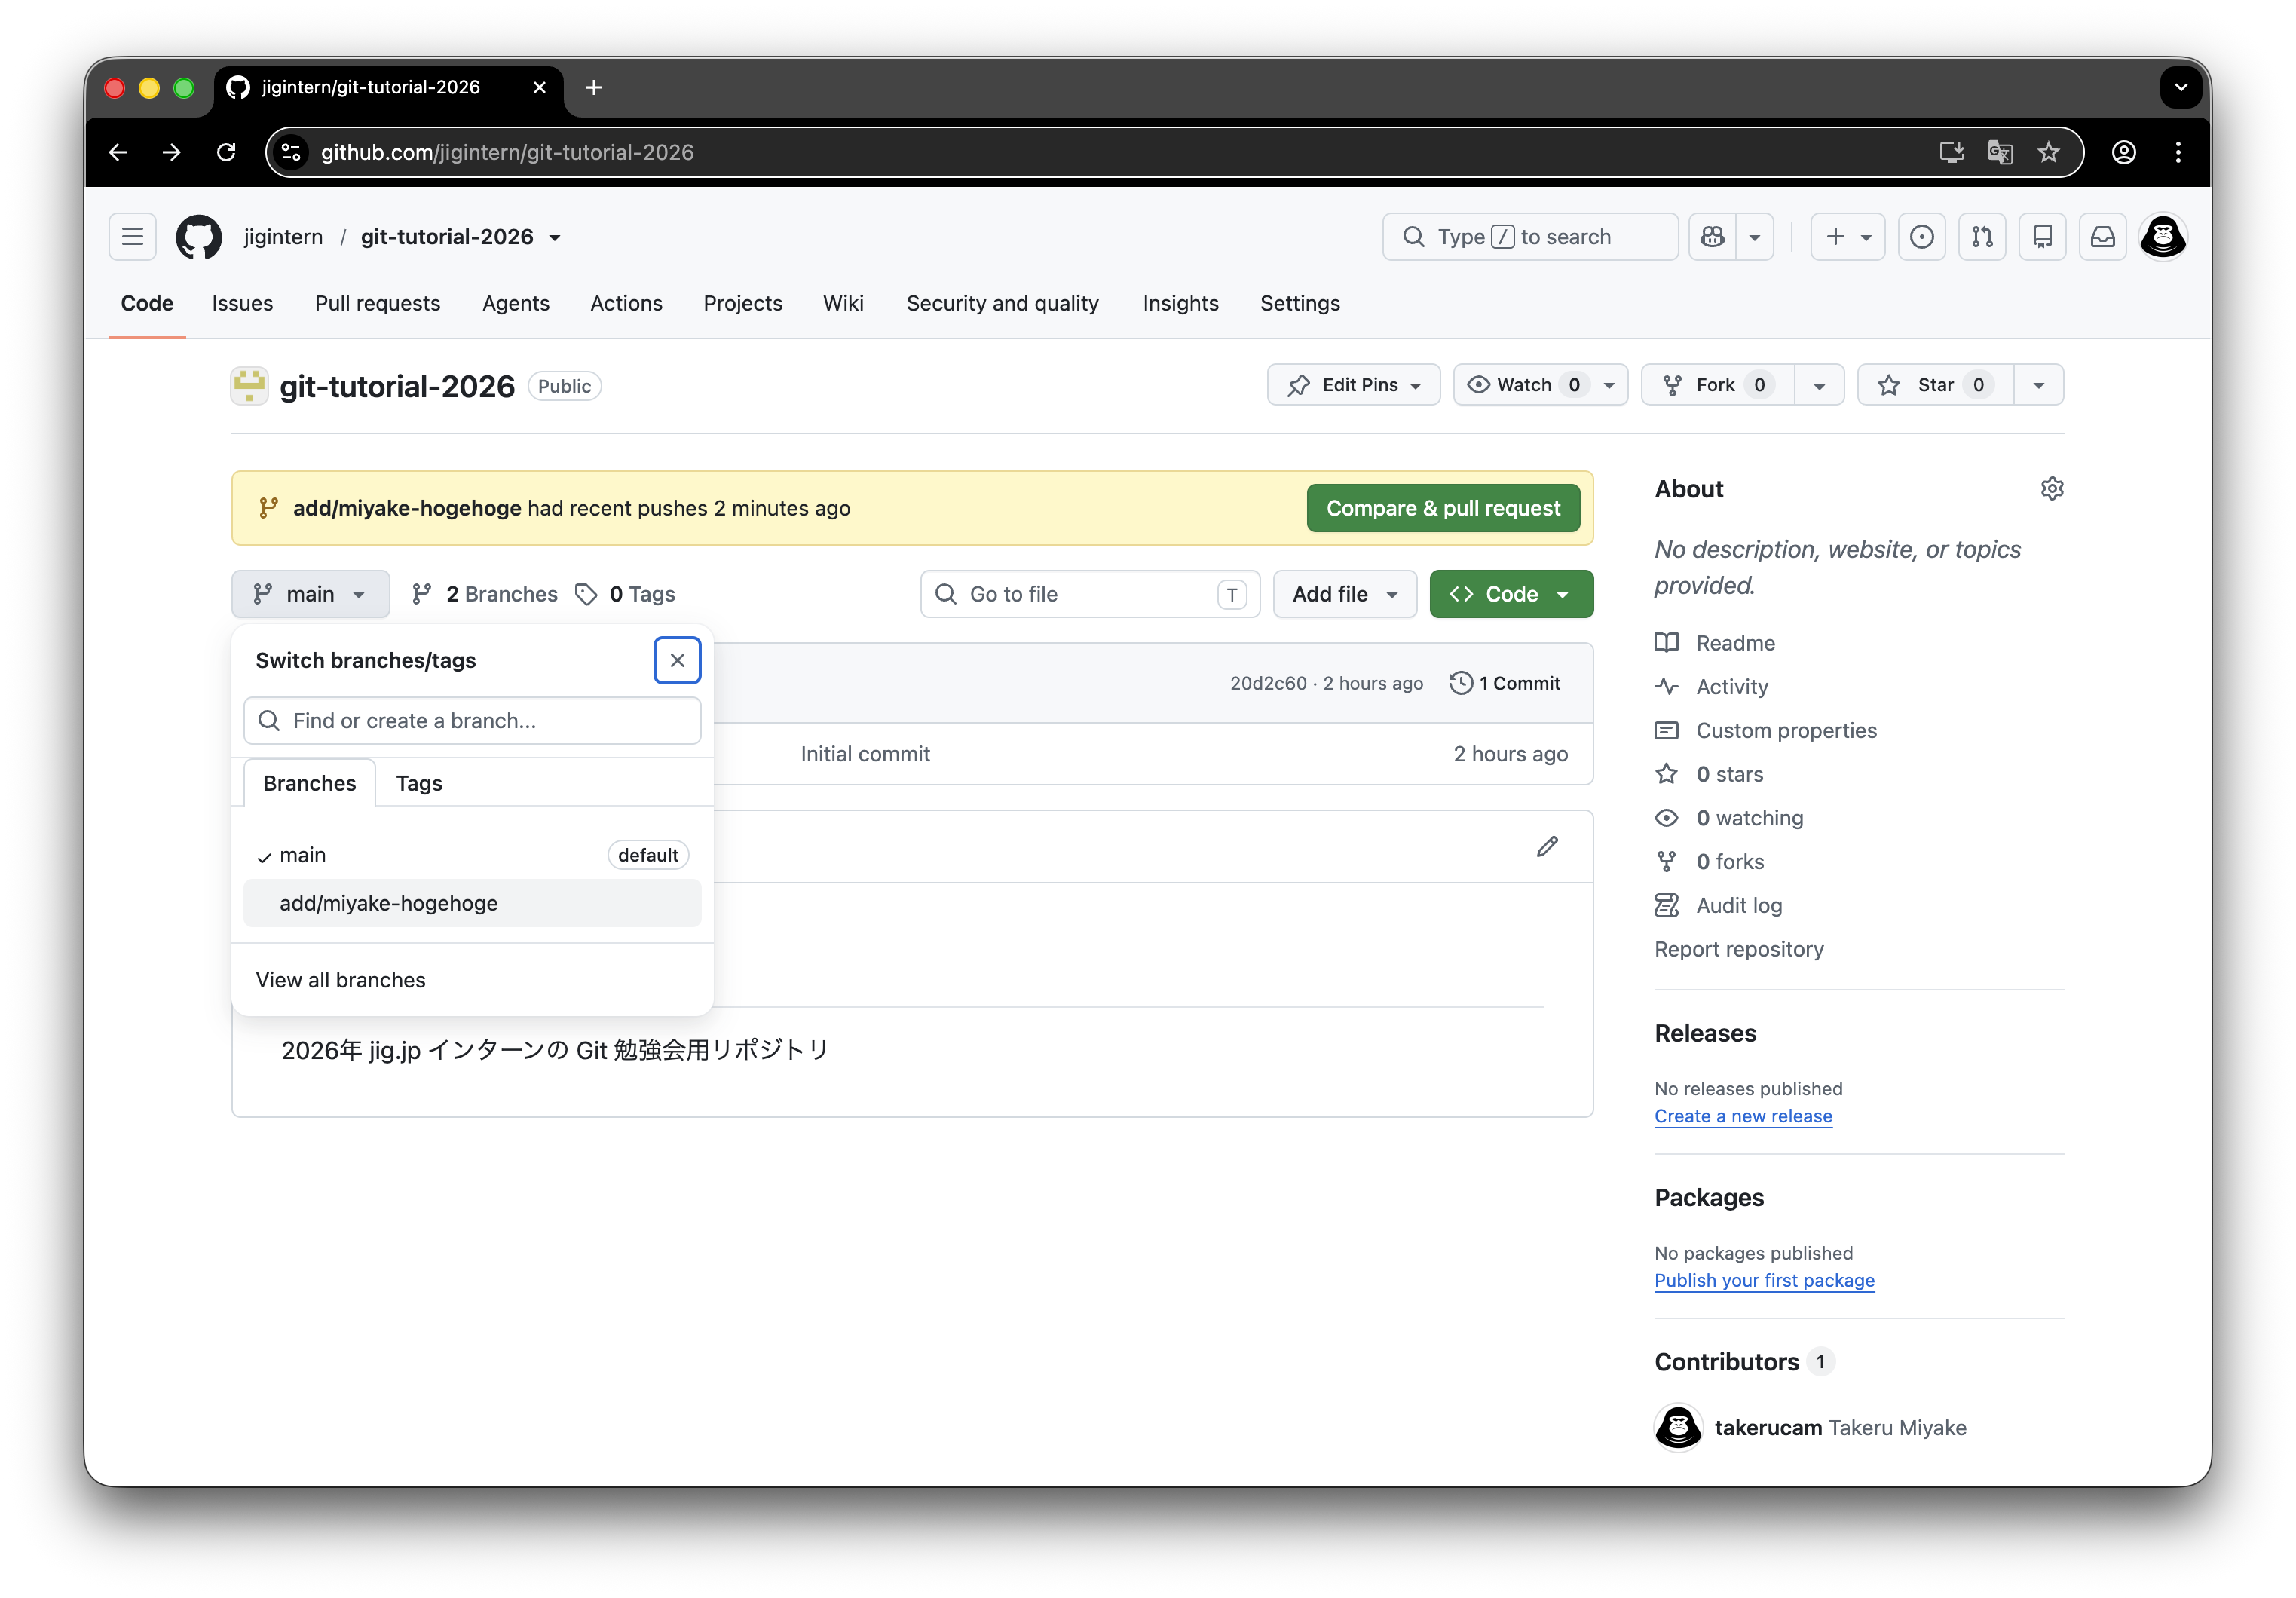The width and height of the screenshot is (2296, 1598).
Task: Install app icon in address bar
Action: point(1951,152)
